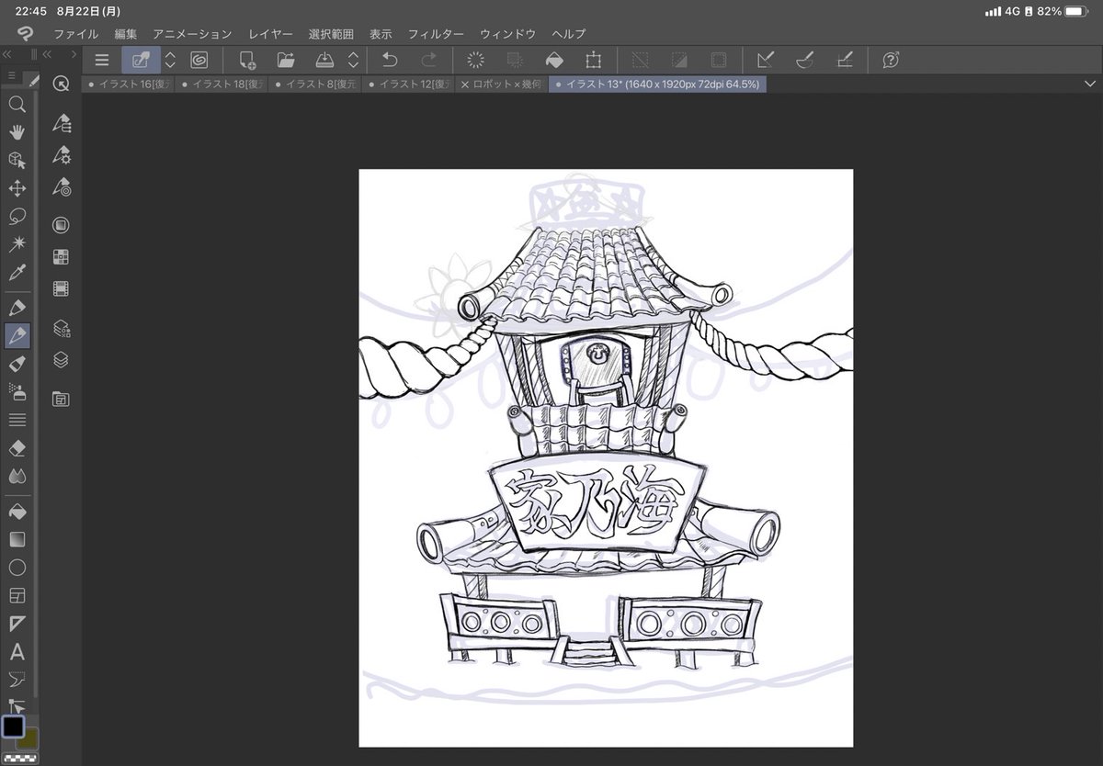Screen dimensions: 1103x766
Task: Toggle Snap to Special Ruler
Action: [x=804, y=60]
